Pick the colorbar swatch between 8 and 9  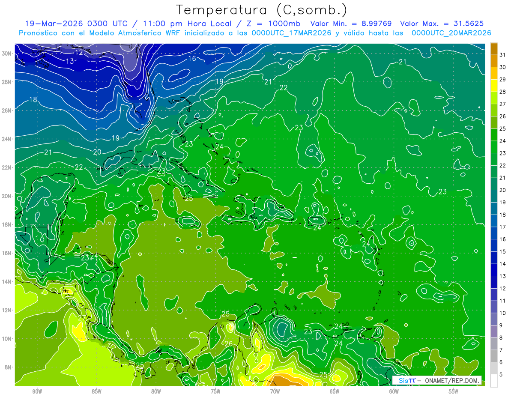tap(494, 331)
